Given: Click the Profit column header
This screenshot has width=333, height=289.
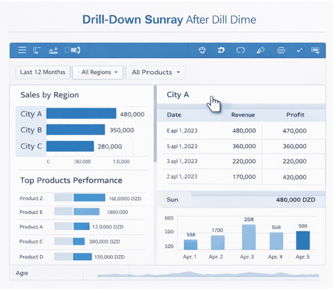Looking at the screenshot, I should click(x=295, y=115).
